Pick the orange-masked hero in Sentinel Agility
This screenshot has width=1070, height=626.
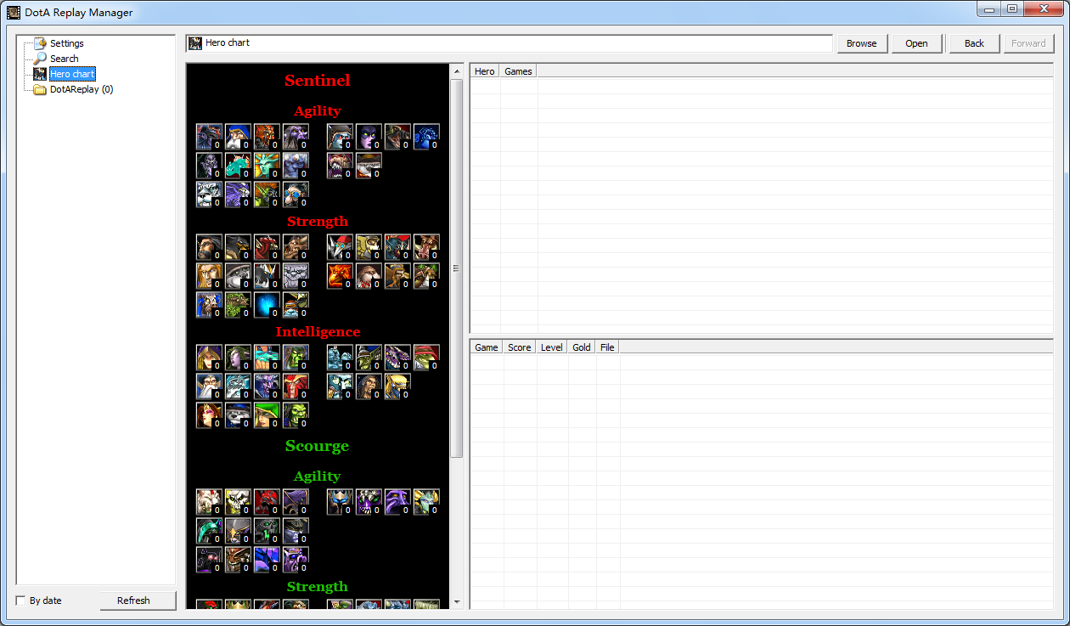click(x=267, y=138)
